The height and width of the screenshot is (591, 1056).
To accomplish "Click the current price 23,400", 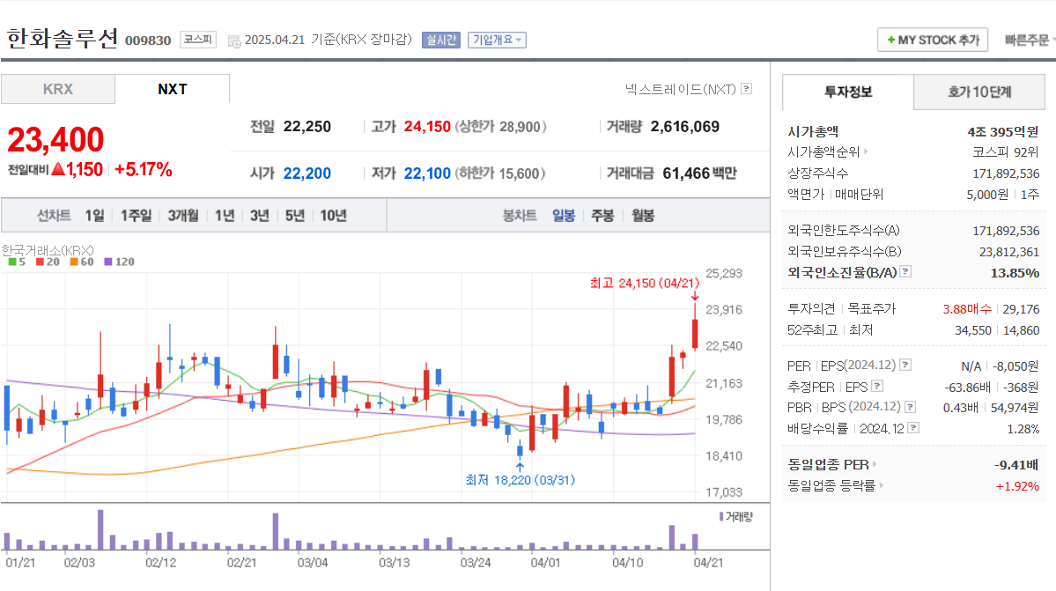I will point(55,139).
